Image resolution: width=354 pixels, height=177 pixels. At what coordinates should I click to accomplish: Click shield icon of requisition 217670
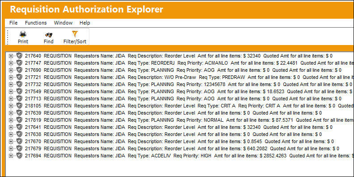pyautogui.click(x=19, y=141)
